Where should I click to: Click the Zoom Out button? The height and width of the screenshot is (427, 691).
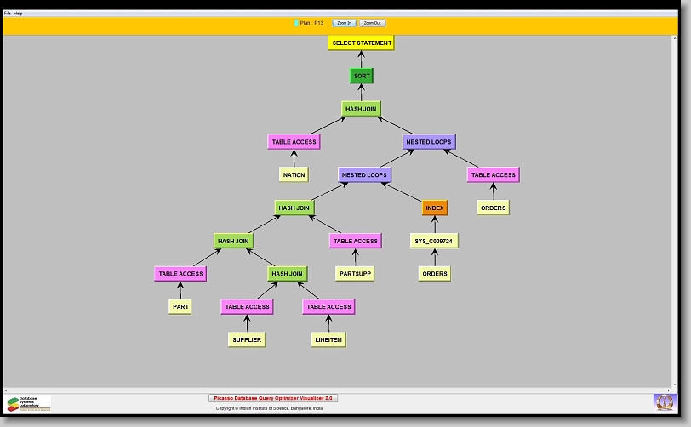click(372, 23)
